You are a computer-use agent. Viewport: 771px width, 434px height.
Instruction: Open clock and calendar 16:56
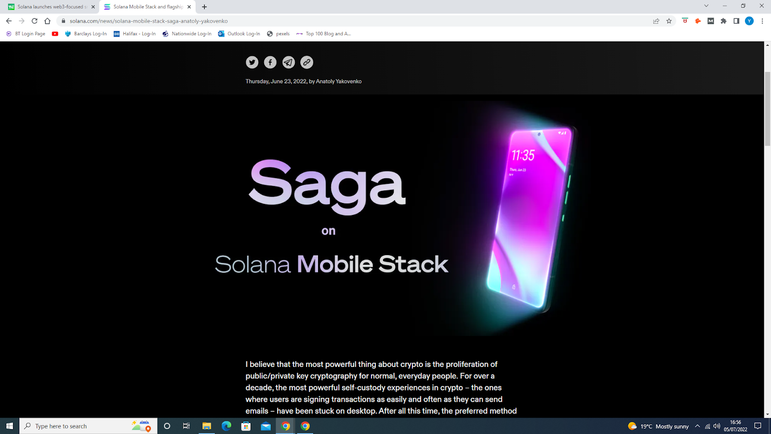[735, 426]
